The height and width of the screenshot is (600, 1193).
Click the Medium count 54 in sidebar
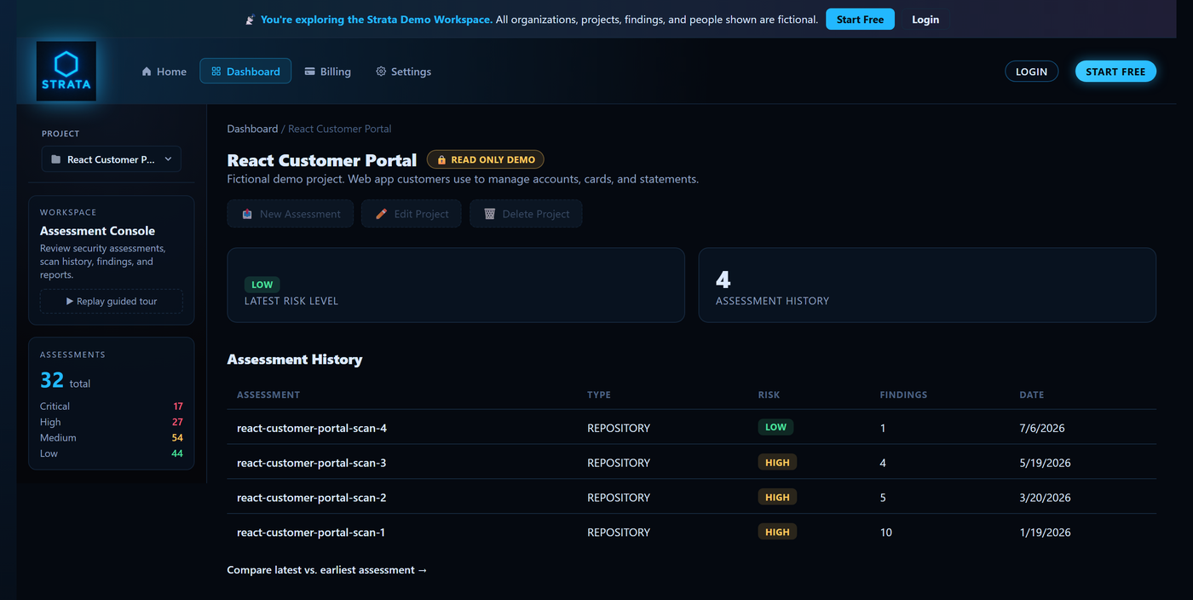click(177, 438)
